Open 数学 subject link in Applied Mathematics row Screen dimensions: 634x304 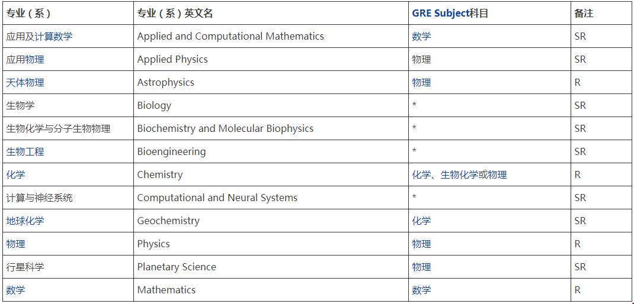pyautogui.click(x=421, y=36)
